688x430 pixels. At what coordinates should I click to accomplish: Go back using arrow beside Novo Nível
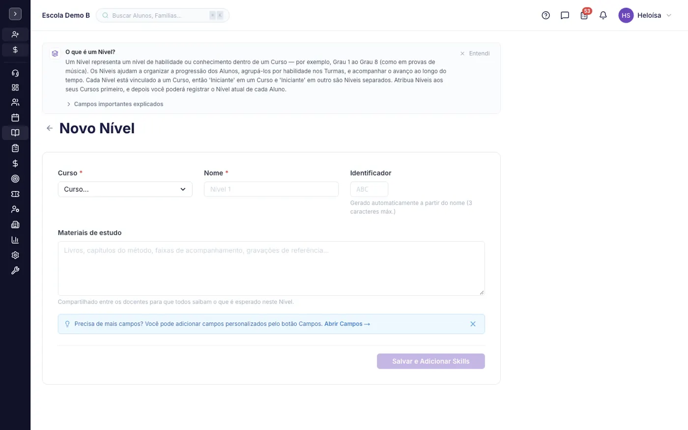[x=50, y=128]
